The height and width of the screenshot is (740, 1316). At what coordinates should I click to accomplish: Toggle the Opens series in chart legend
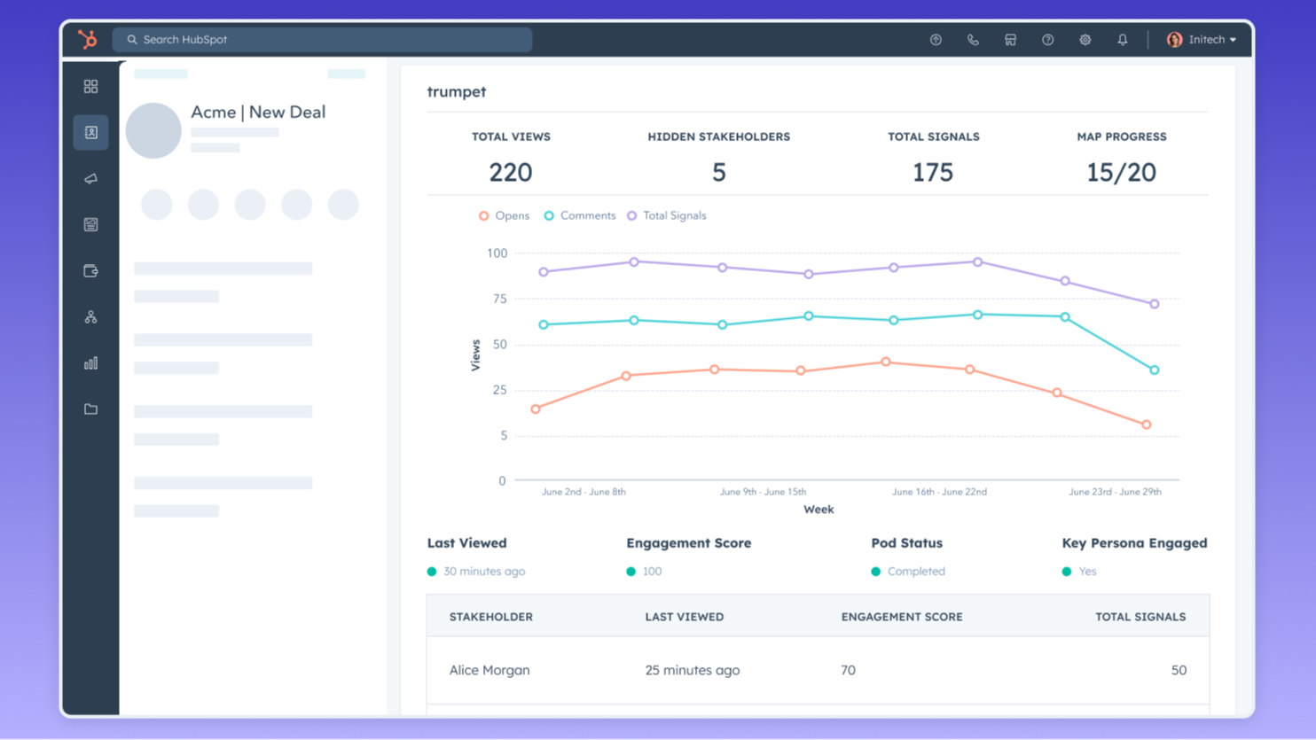[x=504, y=216]
